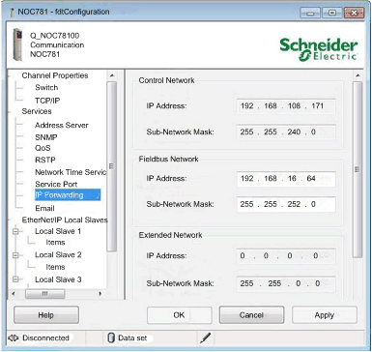Click the Q_NOC78100 module device icon
This screenshot has width=372, height=352.
pyautogui.click(x=17, y=44)
